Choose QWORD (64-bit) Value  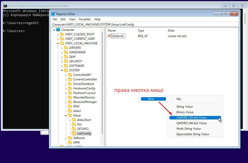(x=195, y=123)
